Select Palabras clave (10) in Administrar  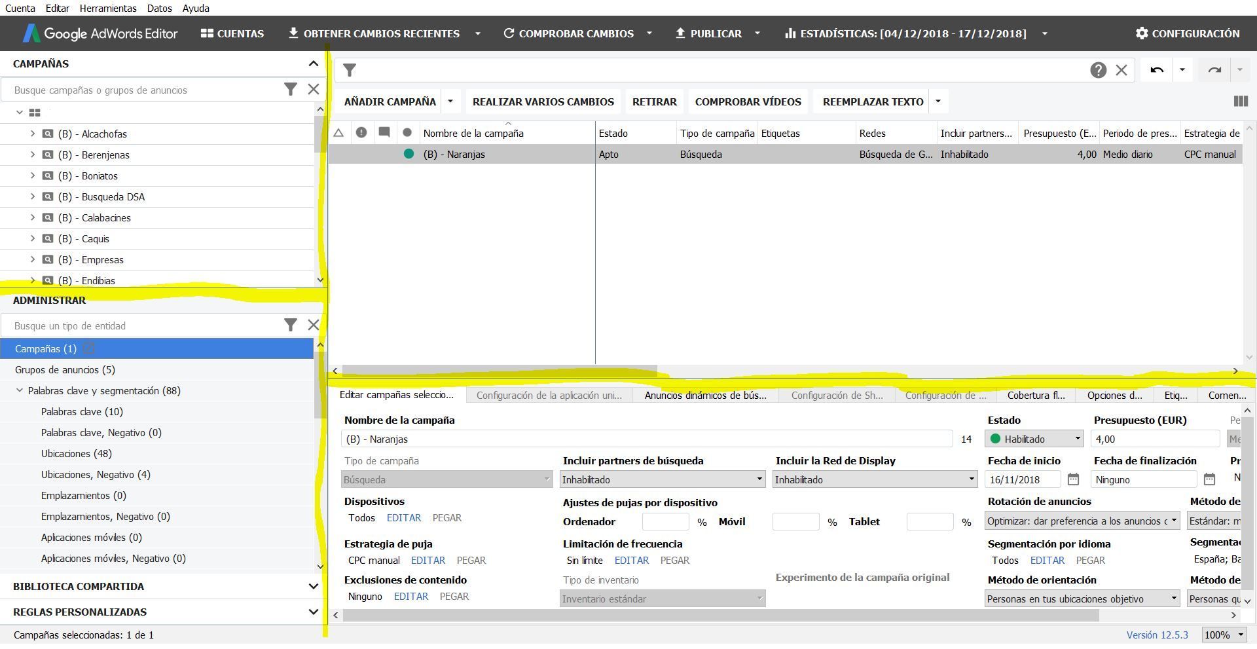(82, 411)
